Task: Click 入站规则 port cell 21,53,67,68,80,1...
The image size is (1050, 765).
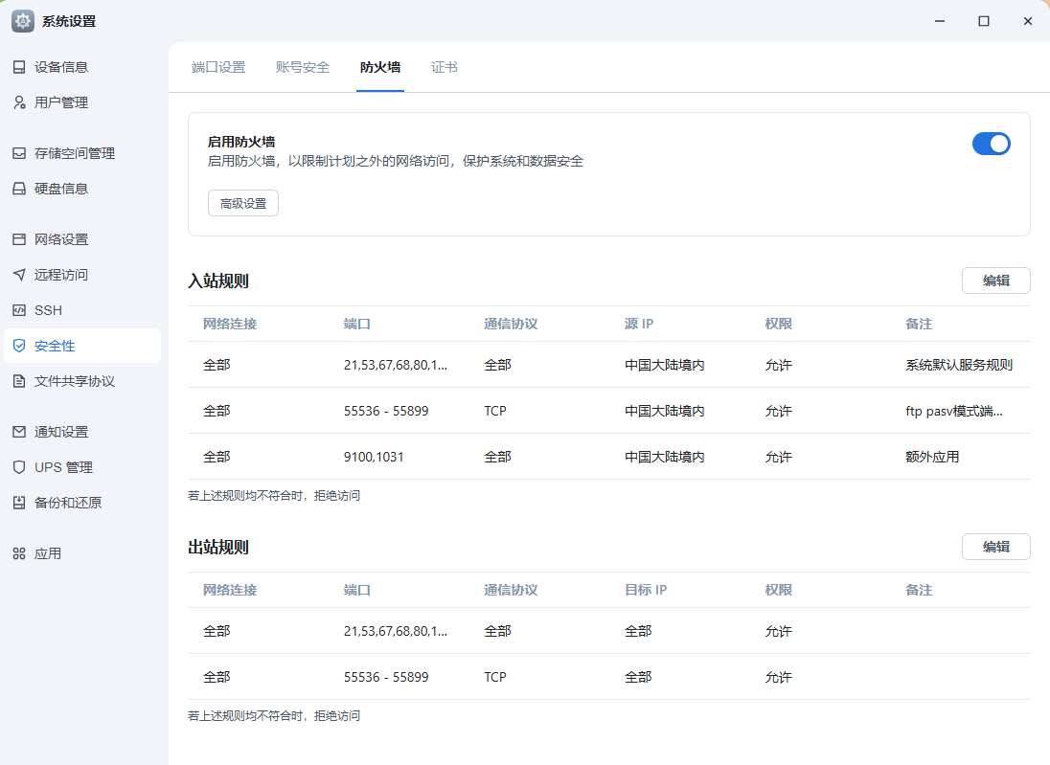Action: click(396, 366)
